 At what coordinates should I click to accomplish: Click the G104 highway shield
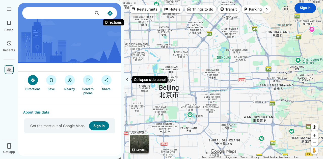(x=164, y=144)
